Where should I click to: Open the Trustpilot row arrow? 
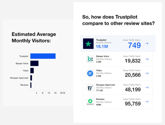point(147,43)
